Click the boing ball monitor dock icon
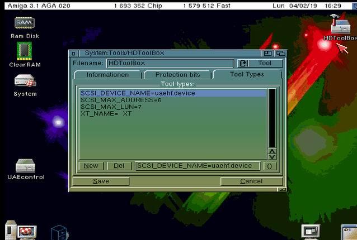 tap(27, 232)
